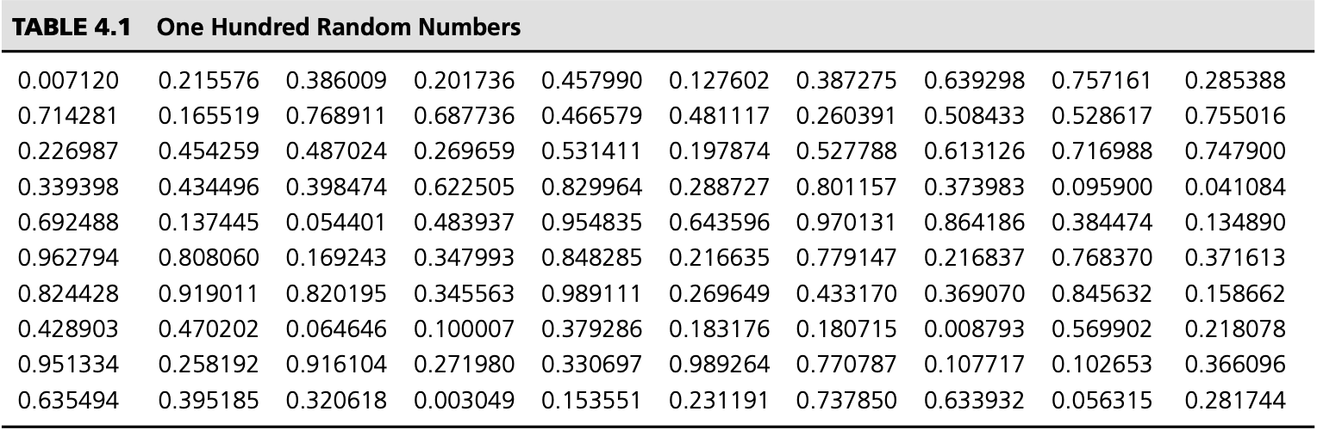Select the value 0.845632
The image size is (1317, 430).
click(1102, 294)
